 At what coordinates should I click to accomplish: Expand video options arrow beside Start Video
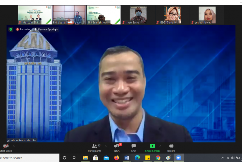click(14, 146)
